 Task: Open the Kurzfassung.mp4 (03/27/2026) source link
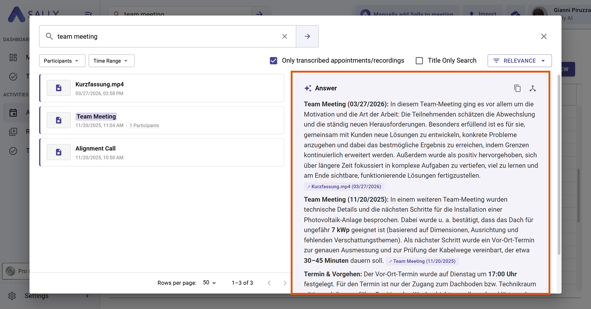[344, 186]
